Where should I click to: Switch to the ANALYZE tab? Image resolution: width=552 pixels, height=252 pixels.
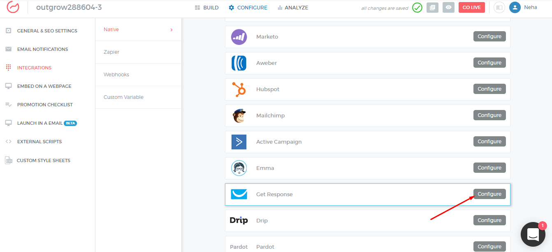coord(293,7)
